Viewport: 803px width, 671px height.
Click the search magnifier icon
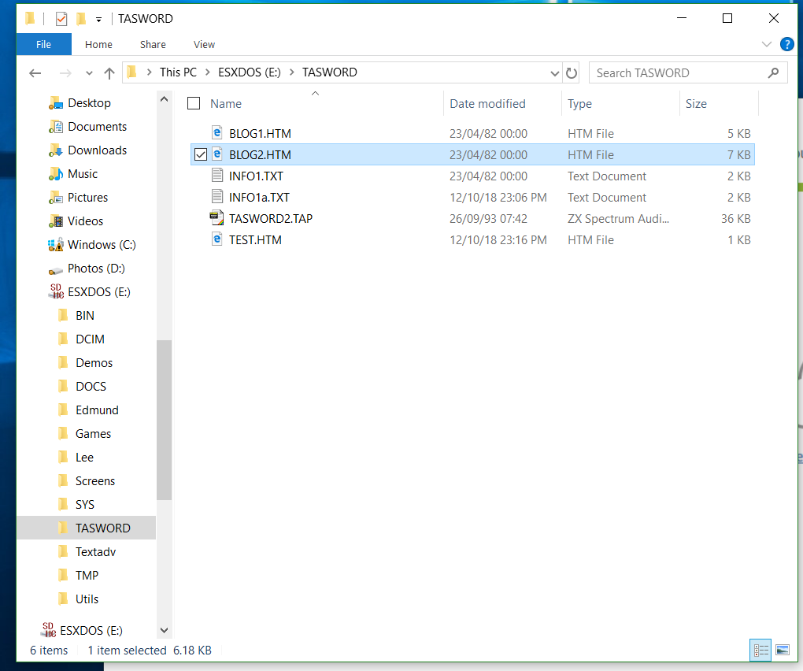773,72
